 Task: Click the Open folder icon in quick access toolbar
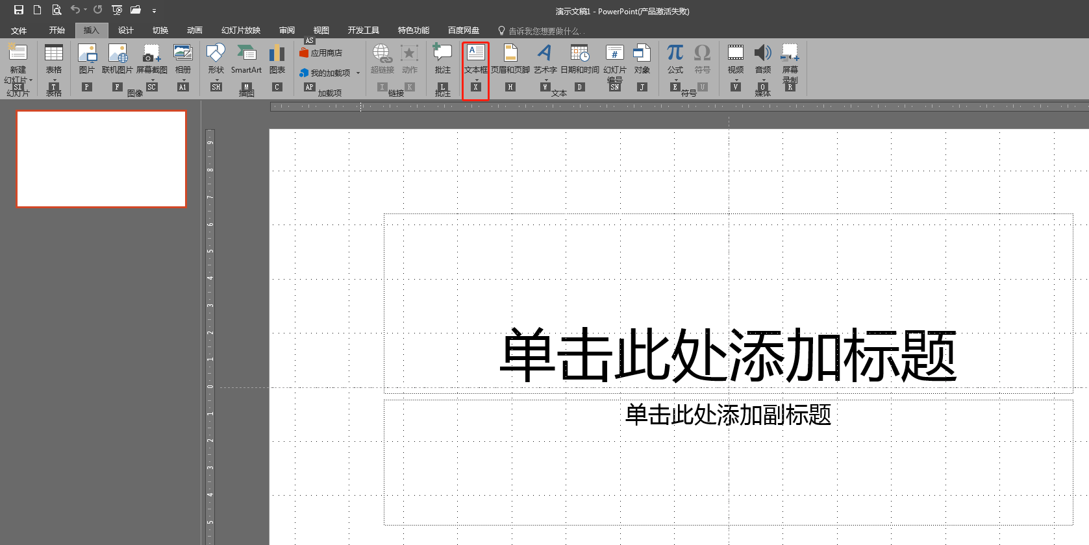pyautogui.click(x=136, y=10)
